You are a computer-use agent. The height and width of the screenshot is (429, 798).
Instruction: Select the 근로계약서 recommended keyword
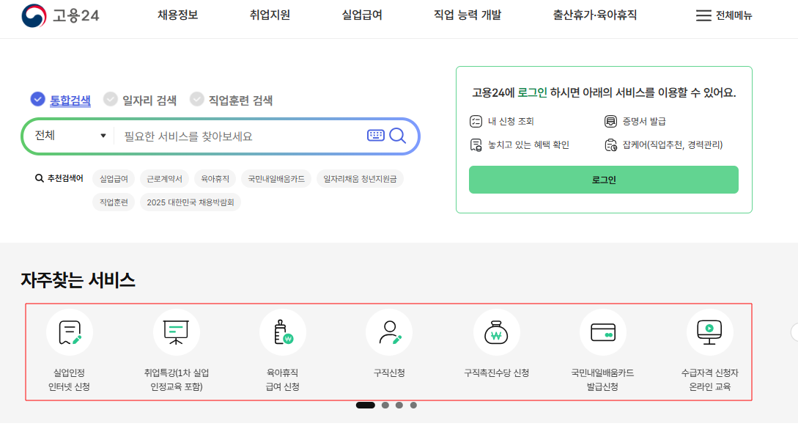164,179
